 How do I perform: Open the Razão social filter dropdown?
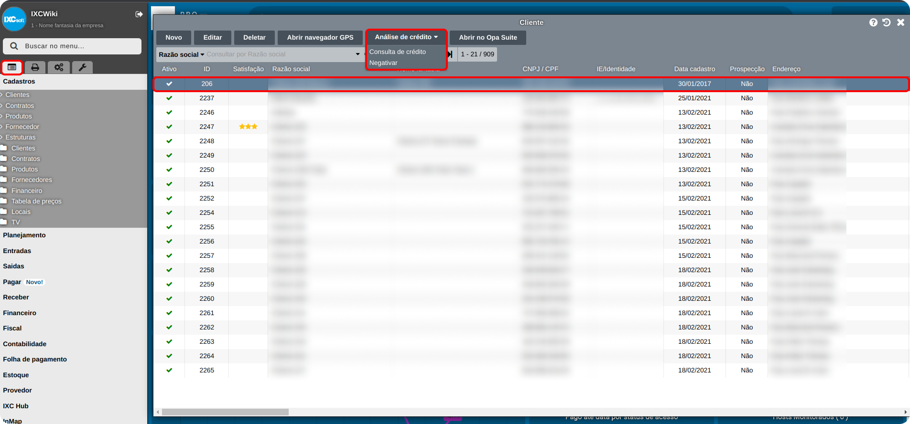181,54
